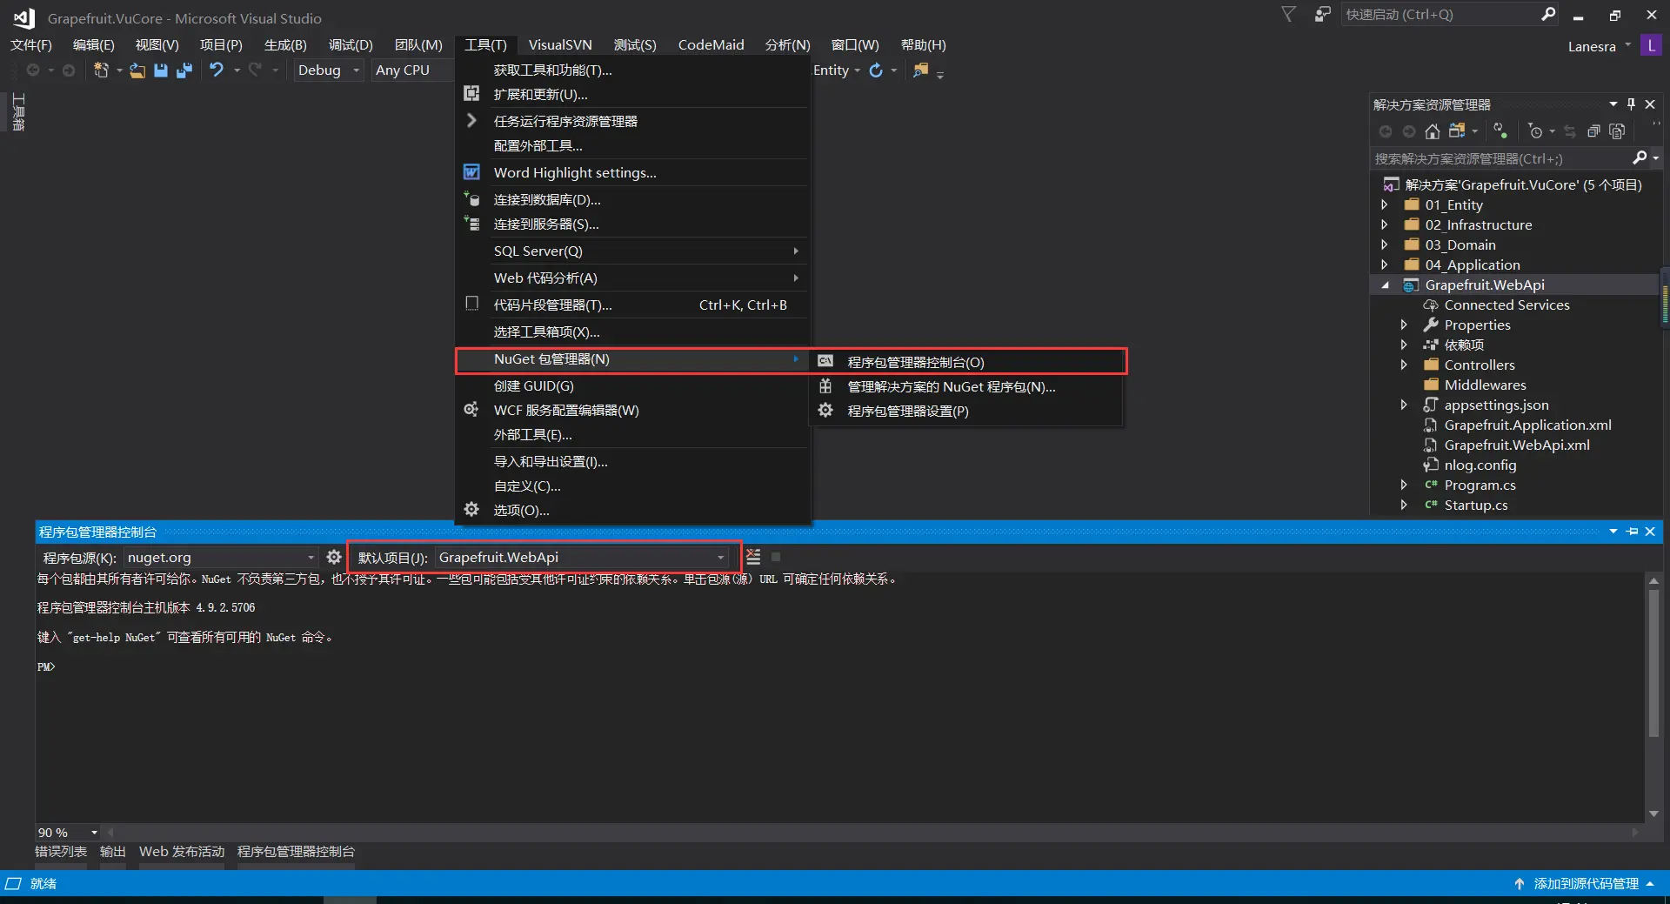
Task: Click the Quick Launch search field
Action: pos(1440,15)
